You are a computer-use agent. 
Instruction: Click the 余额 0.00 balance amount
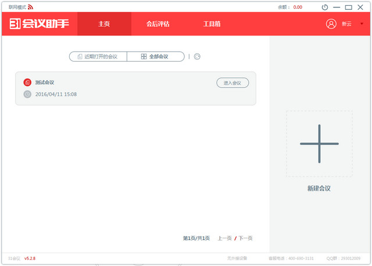pyautogui.click(x=298, y=7)
